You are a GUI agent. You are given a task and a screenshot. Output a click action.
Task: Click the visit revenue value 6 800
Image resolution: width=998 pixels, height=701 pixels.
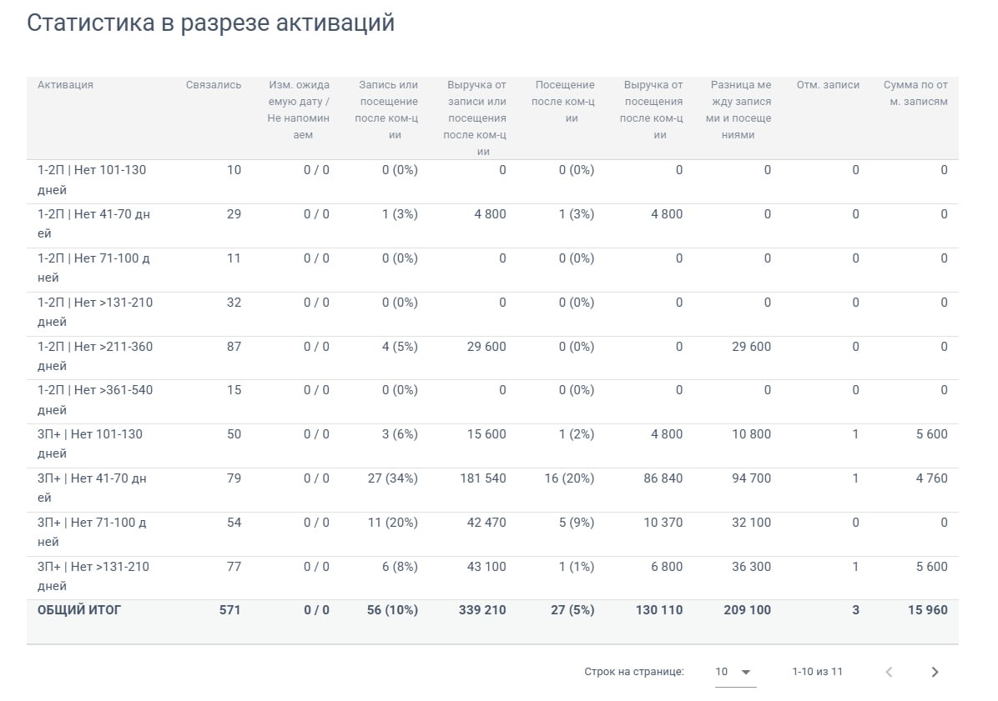click(667, 567)
